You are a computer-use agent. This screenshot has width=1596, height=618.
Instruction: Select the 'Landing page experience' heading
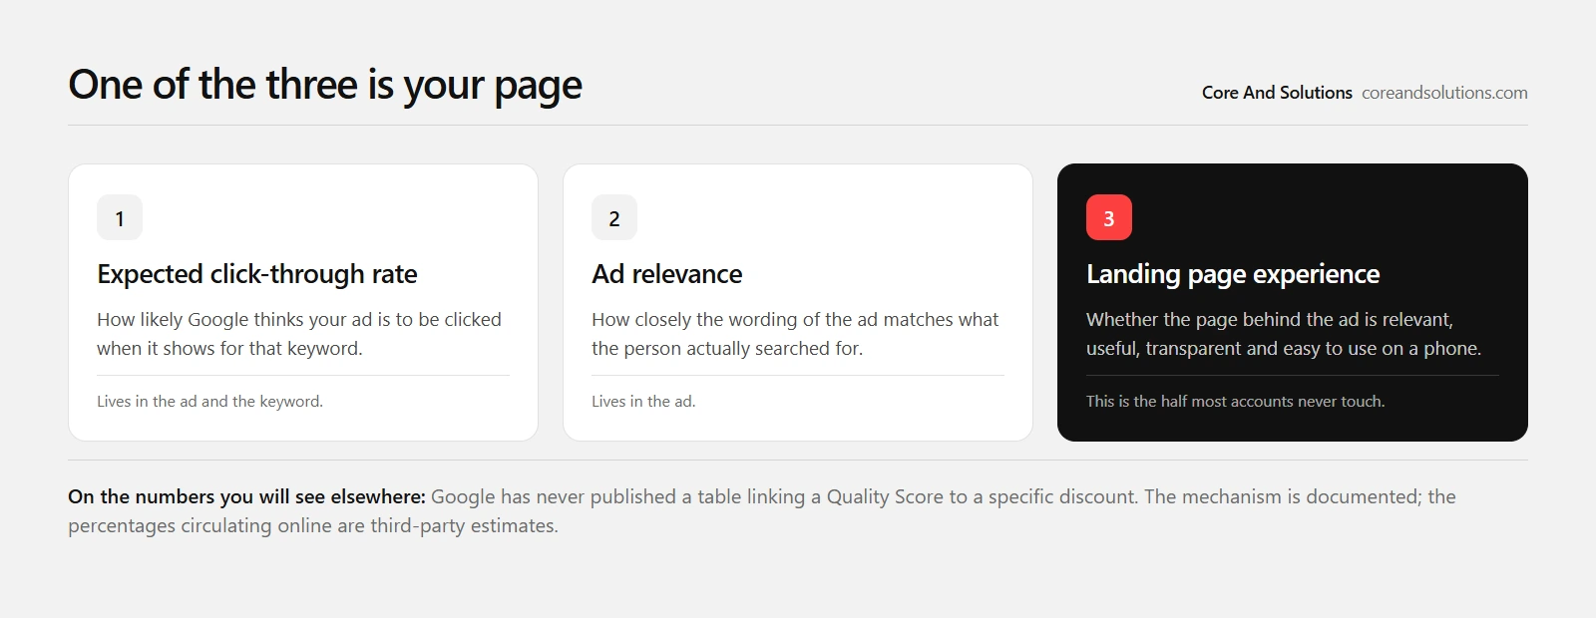point(1233,274)
